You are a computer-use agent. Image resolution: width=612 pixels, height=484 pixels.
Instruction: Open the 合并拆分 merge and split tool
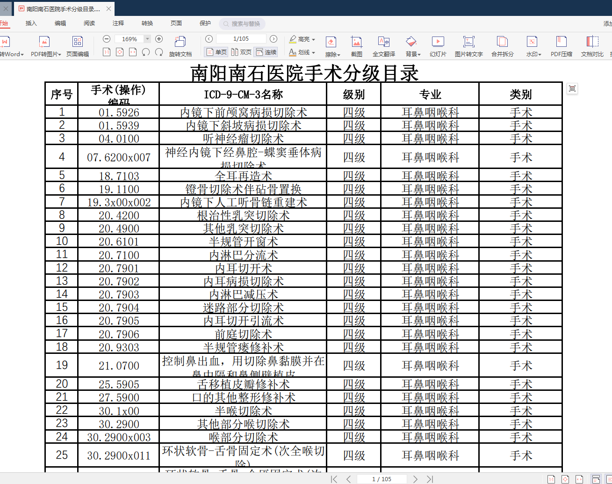[x=502, y=42]
